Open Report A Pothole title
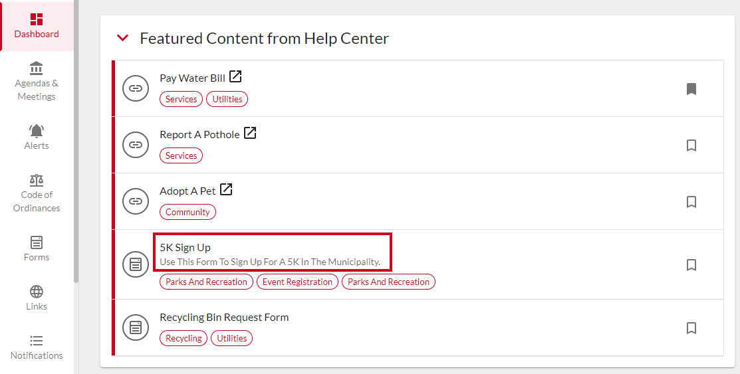The height and width of the screenshot is (374, 740). [x=199, y=135]
